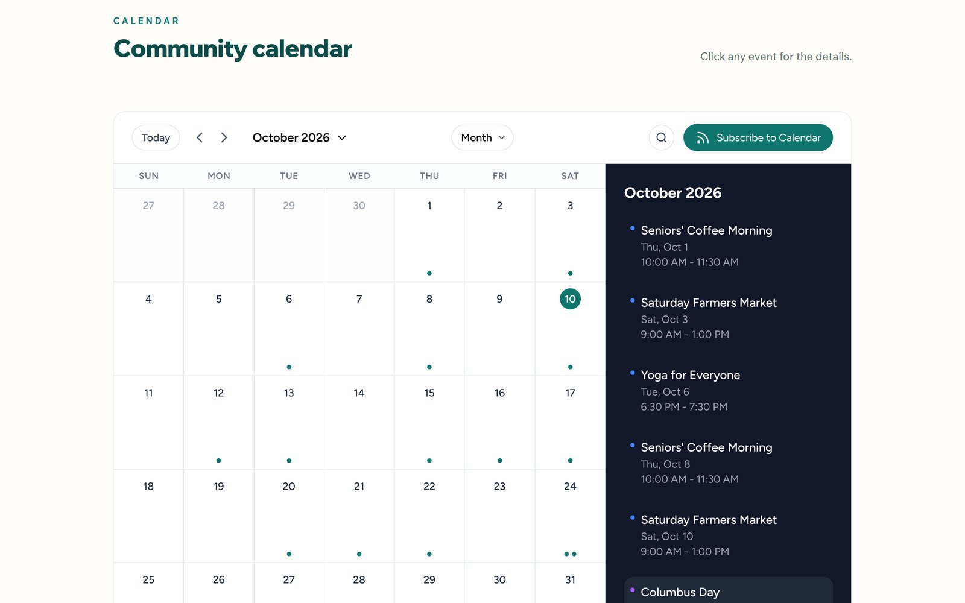Select the highlighted date 10
The height and width of the screenshot is (603, 965).
tap(570, 299)
